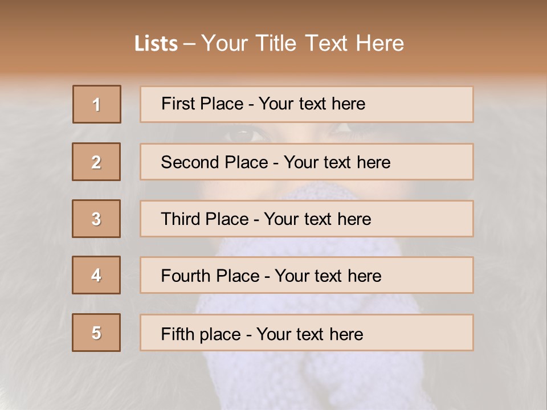
Task: Click "Your text here" in Second Place row
Action: tap(337, 162)
